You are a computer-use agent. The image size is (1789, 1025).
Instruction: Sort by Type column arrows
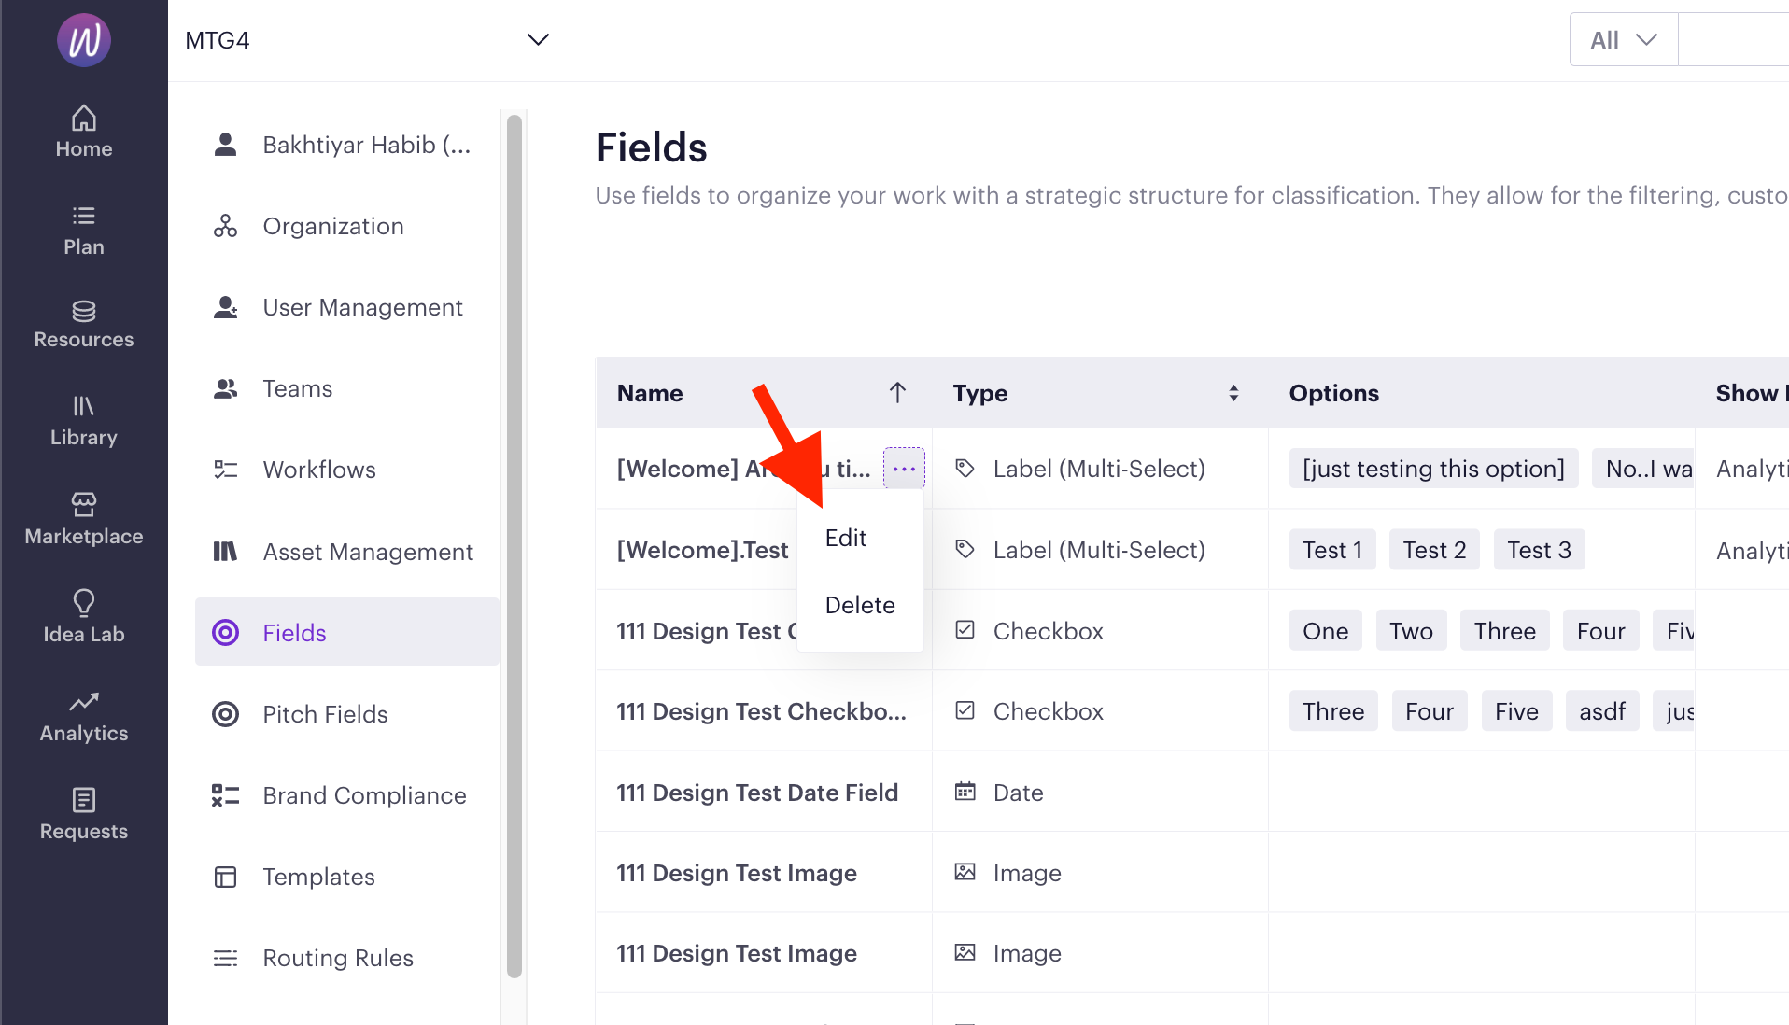pos(1233,393)
